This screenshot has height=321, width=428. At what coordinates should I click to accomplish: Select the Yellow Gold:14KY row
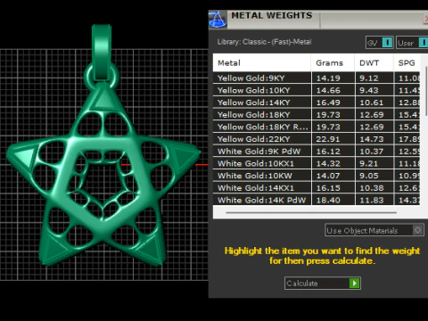317,103
